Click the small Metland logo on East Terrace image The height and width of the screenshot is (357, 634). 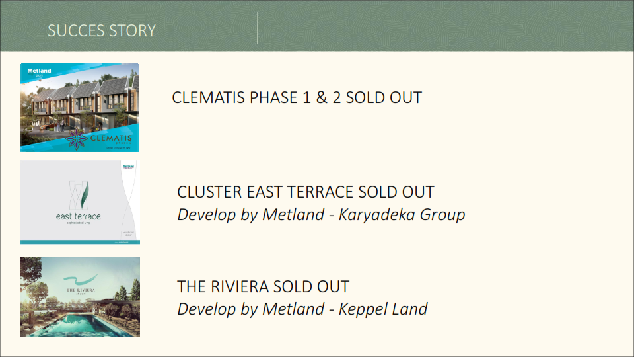point(129,167)
